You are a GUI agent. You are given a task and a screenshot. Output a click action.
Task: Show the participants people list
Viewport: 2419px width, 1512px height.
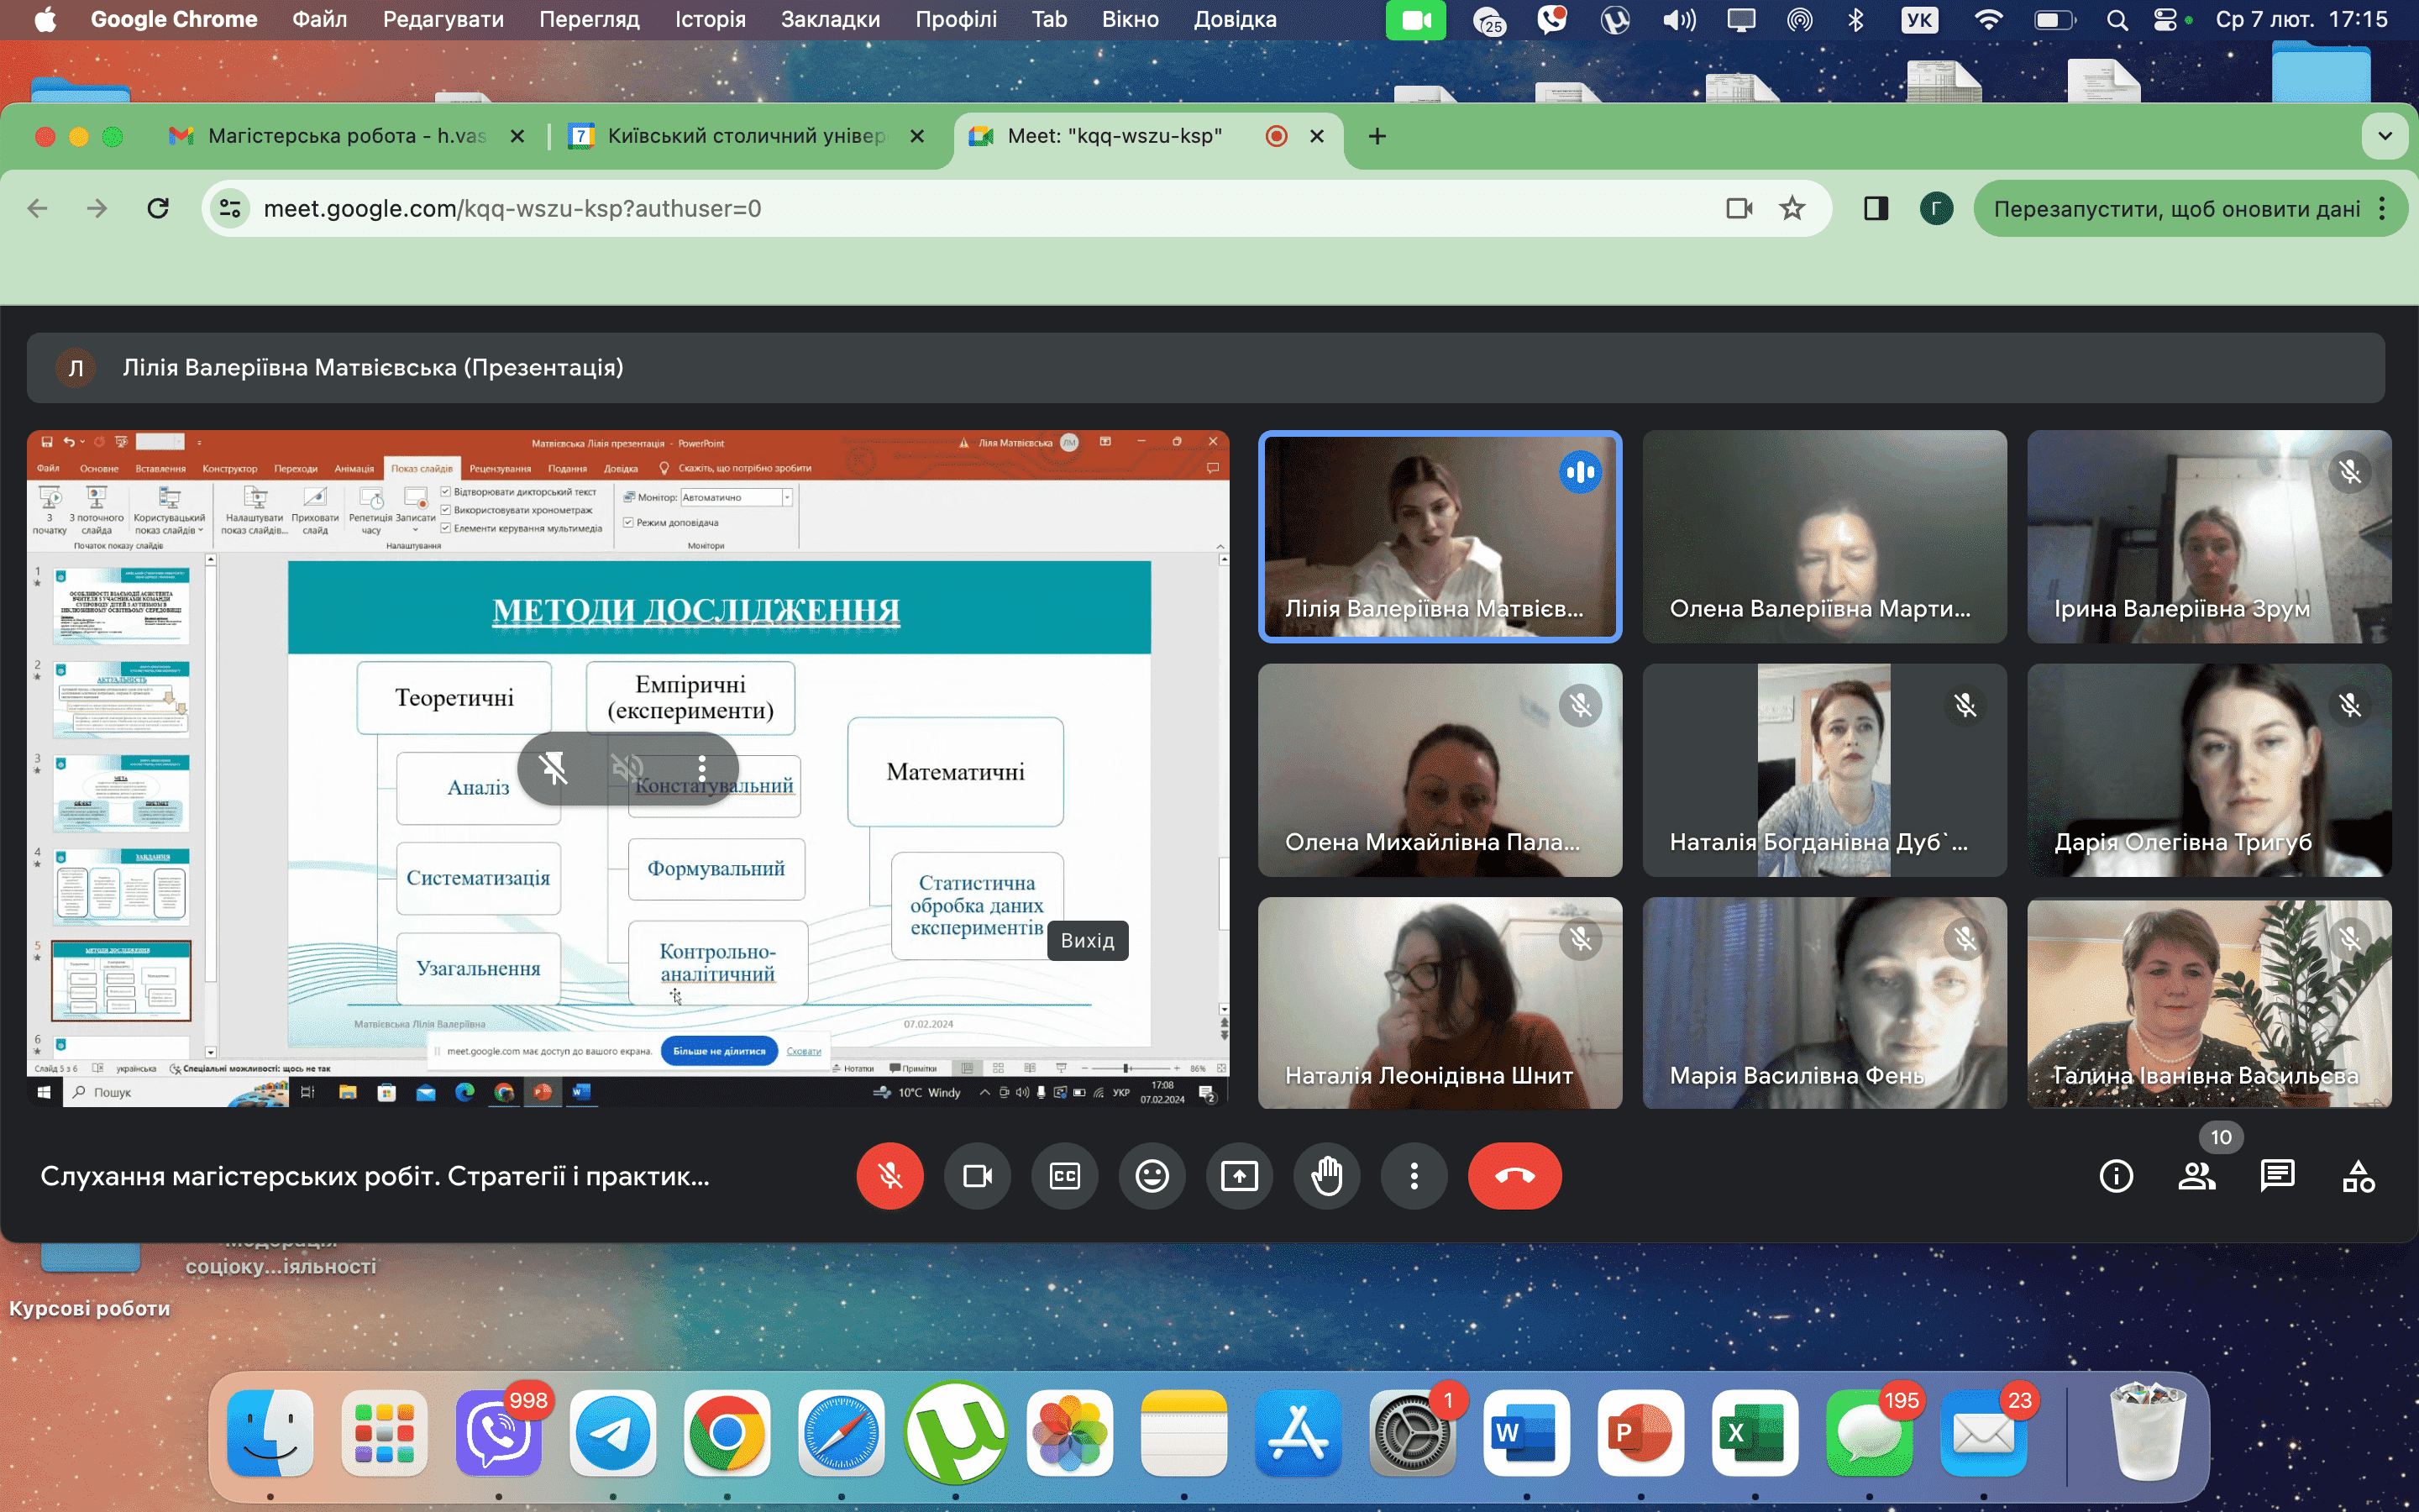(x=2196, y=1176)
